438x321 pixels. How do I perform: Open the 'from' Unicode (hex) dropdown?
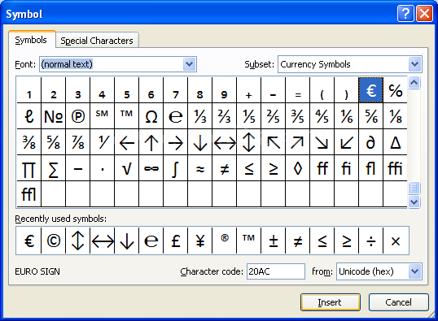(x=415, y=271)
